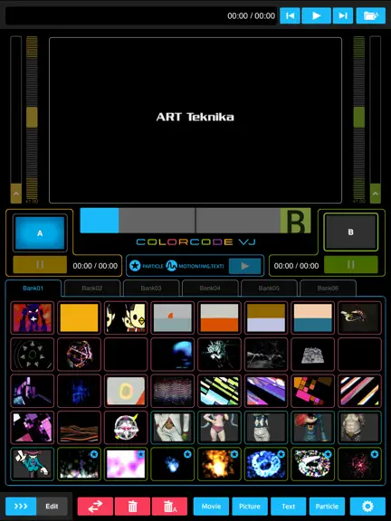The image size is (391, 521).
Task: Click the Edit button
Action: pyautogui.click(x=52, y=506)
